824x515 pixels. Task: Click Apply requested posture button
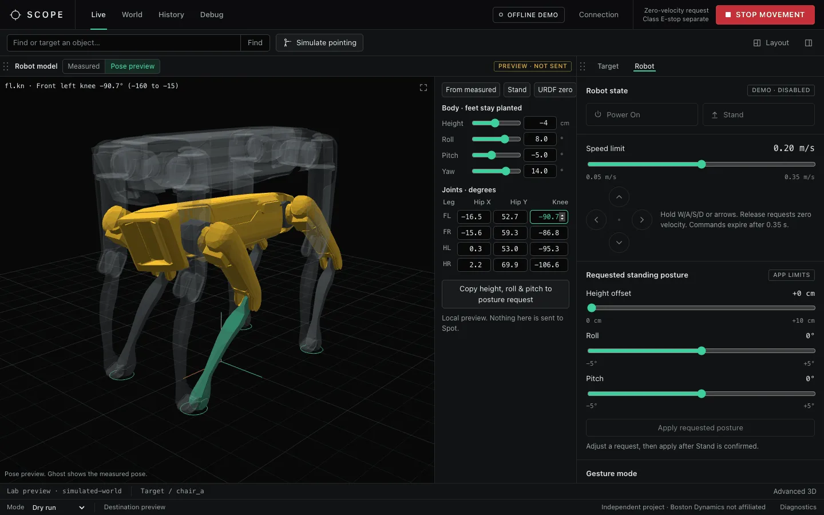[x=700, y=428]
